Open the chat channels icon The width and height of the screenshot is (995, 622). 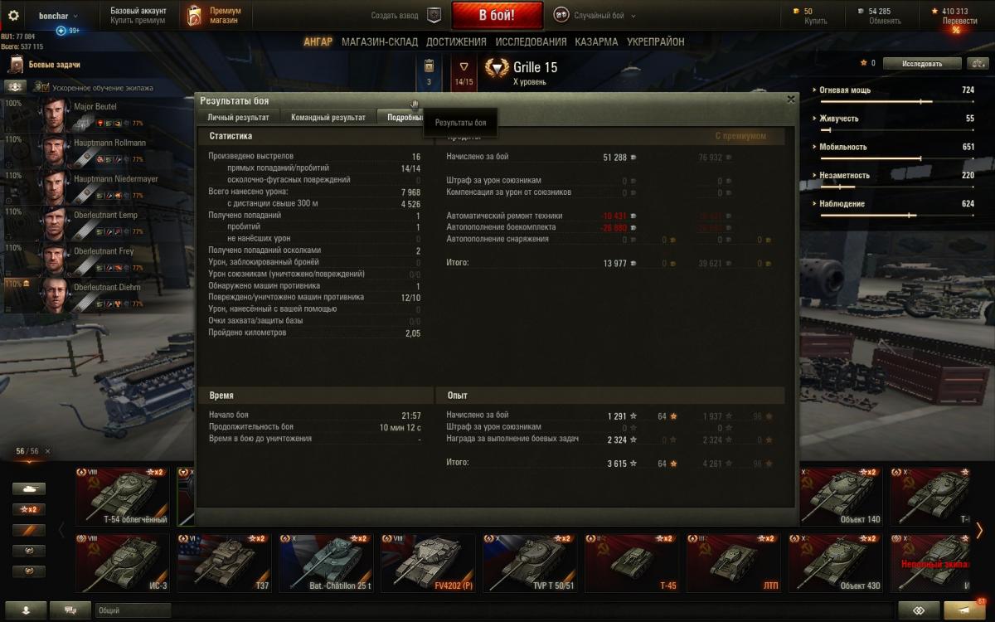tap(70, 610)
